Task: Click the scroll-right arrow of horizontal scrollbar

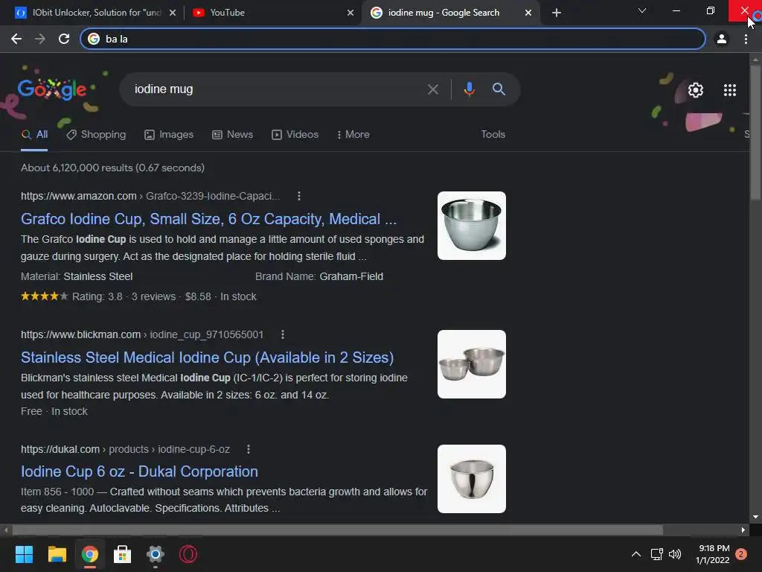Action: 743,530
